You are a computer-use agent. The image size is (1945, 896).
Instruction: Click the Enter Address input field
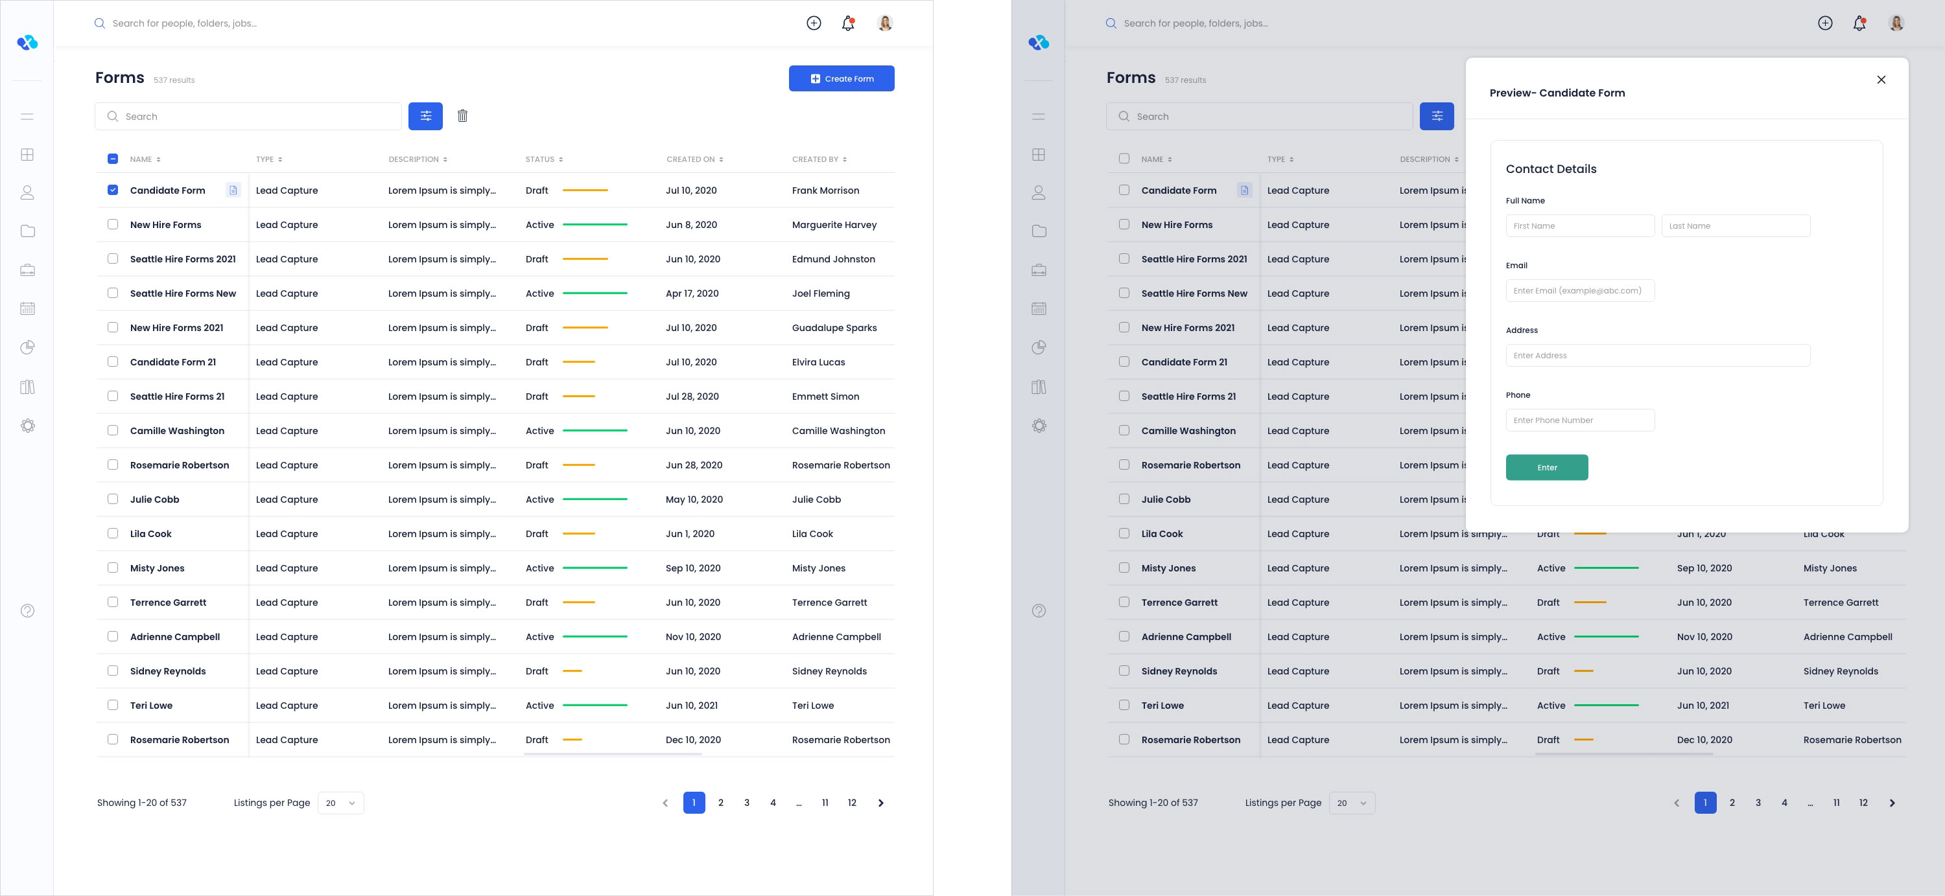pyautogui.click(x=1657, y=355)
